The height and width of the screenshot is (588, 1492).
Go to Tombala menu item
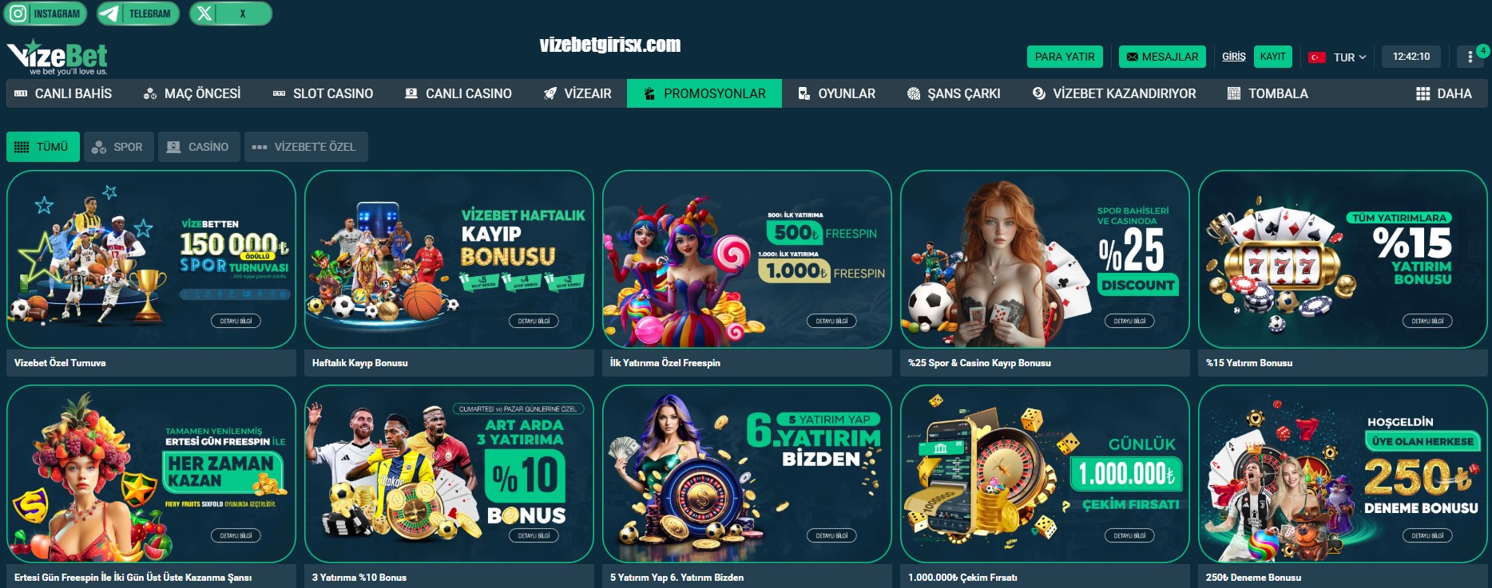pyautogui.click(x=1268, y=93)
